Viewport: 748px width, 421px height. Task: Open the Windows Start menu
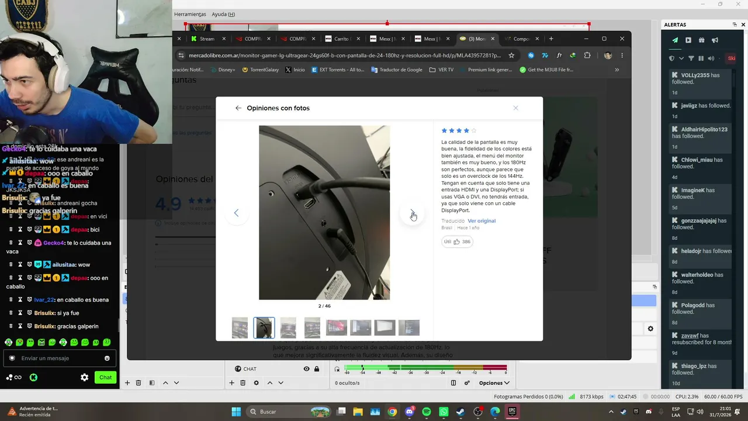[x=236, y=412]
